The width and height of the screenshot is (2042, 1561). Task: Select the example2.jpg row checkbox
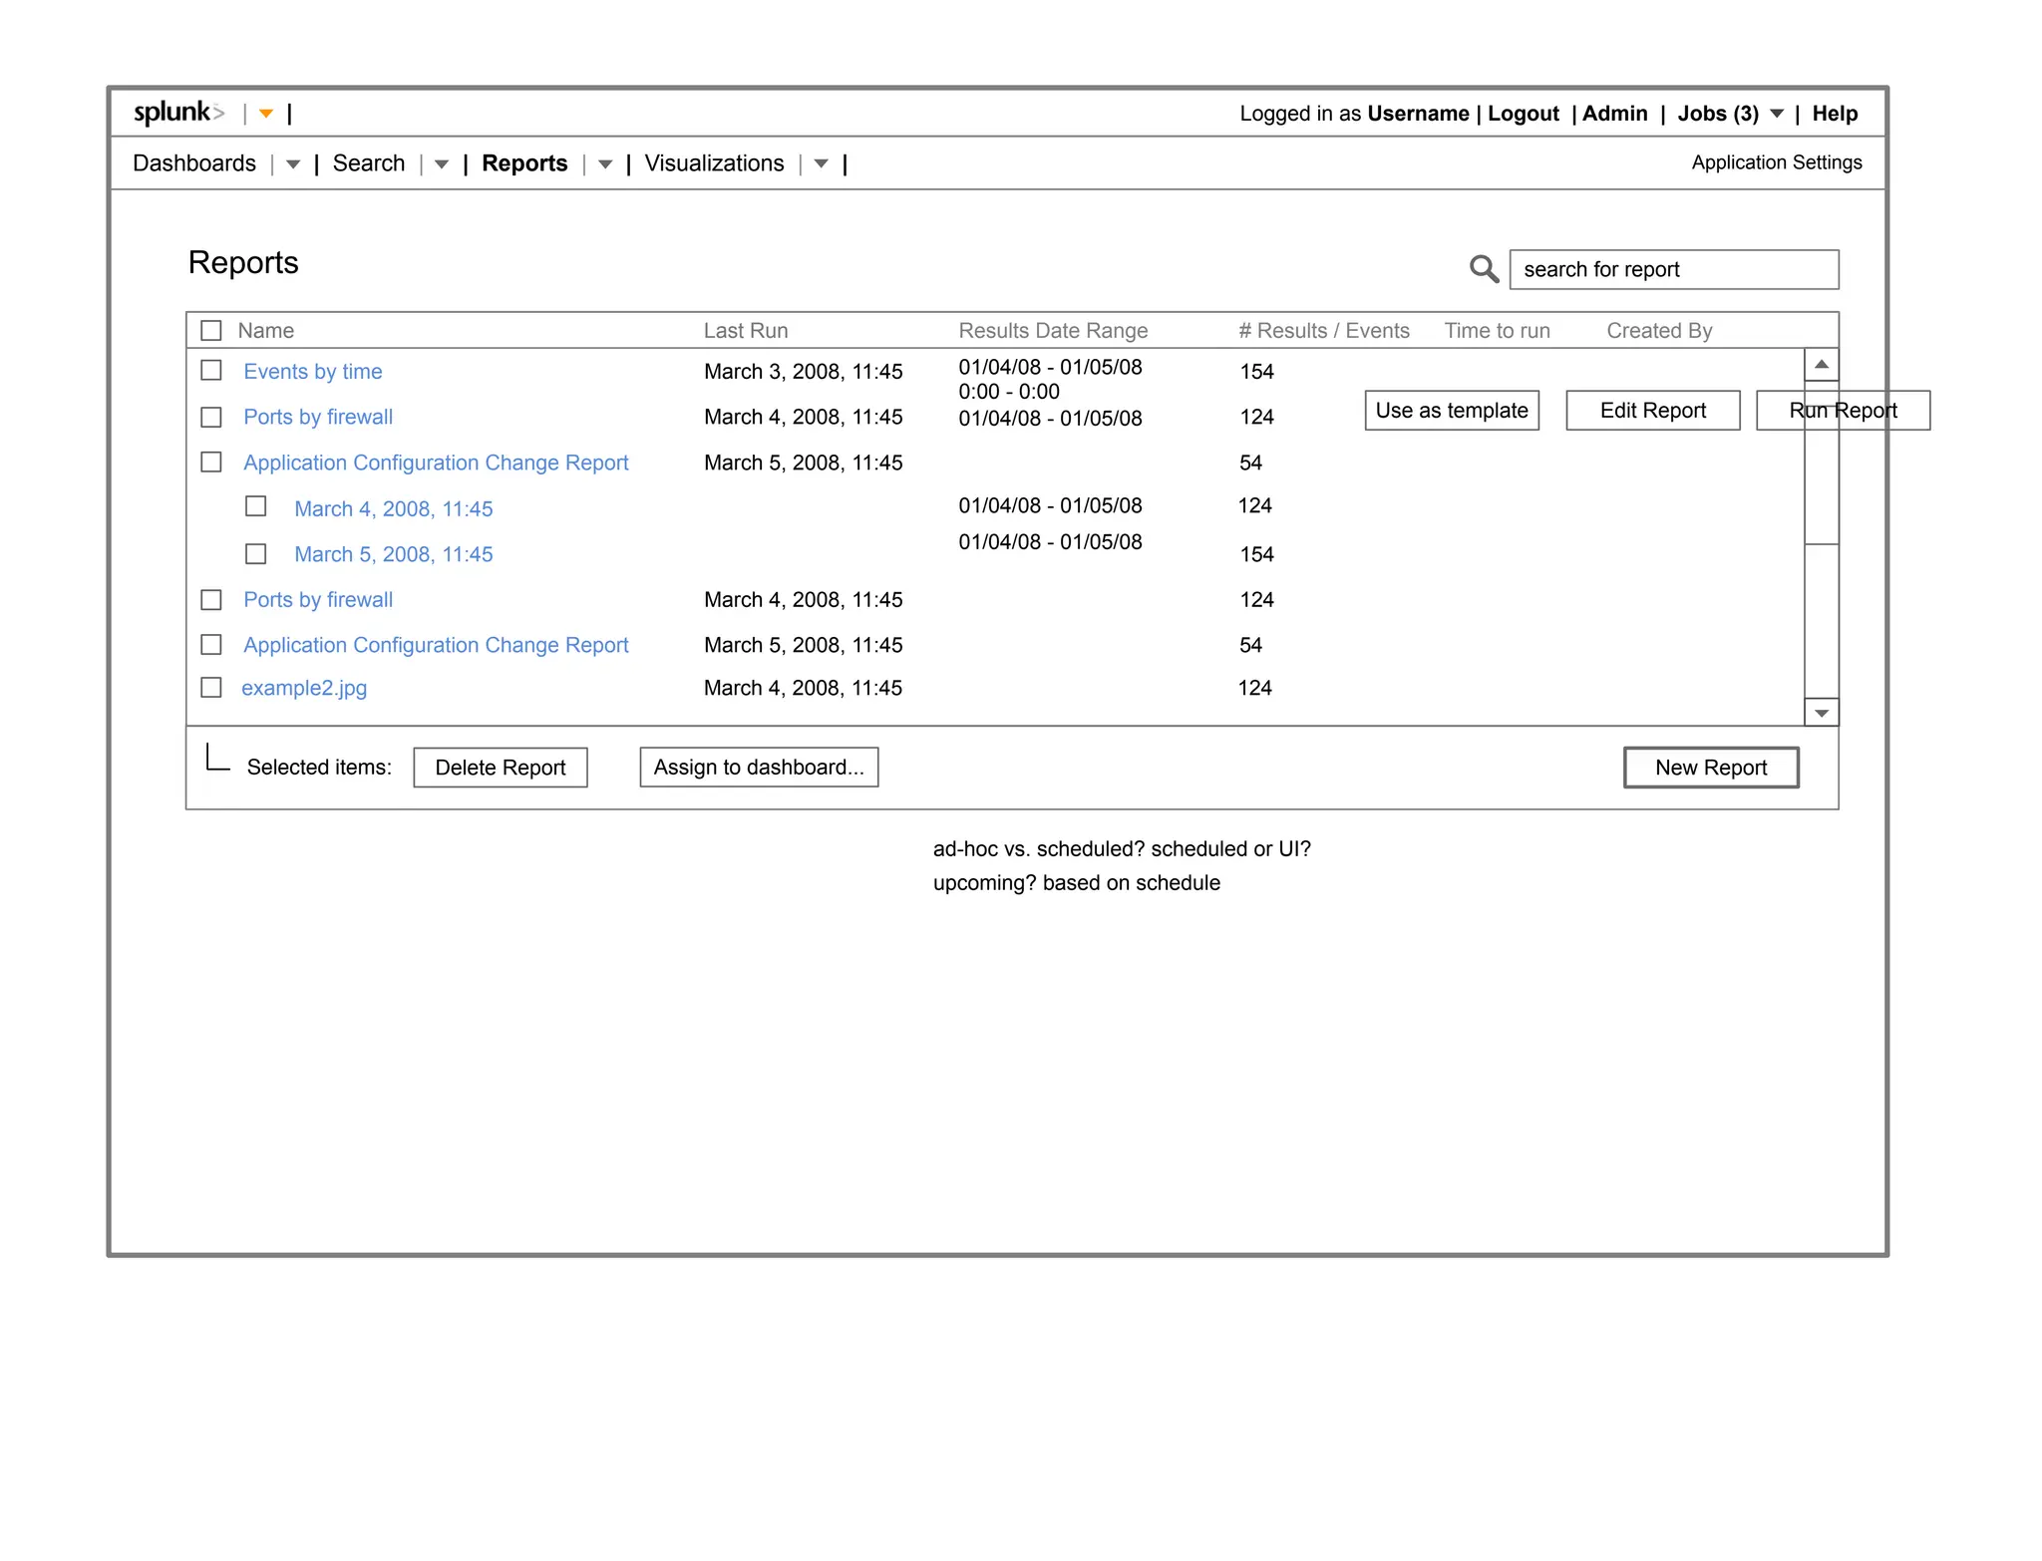[211, 688]
